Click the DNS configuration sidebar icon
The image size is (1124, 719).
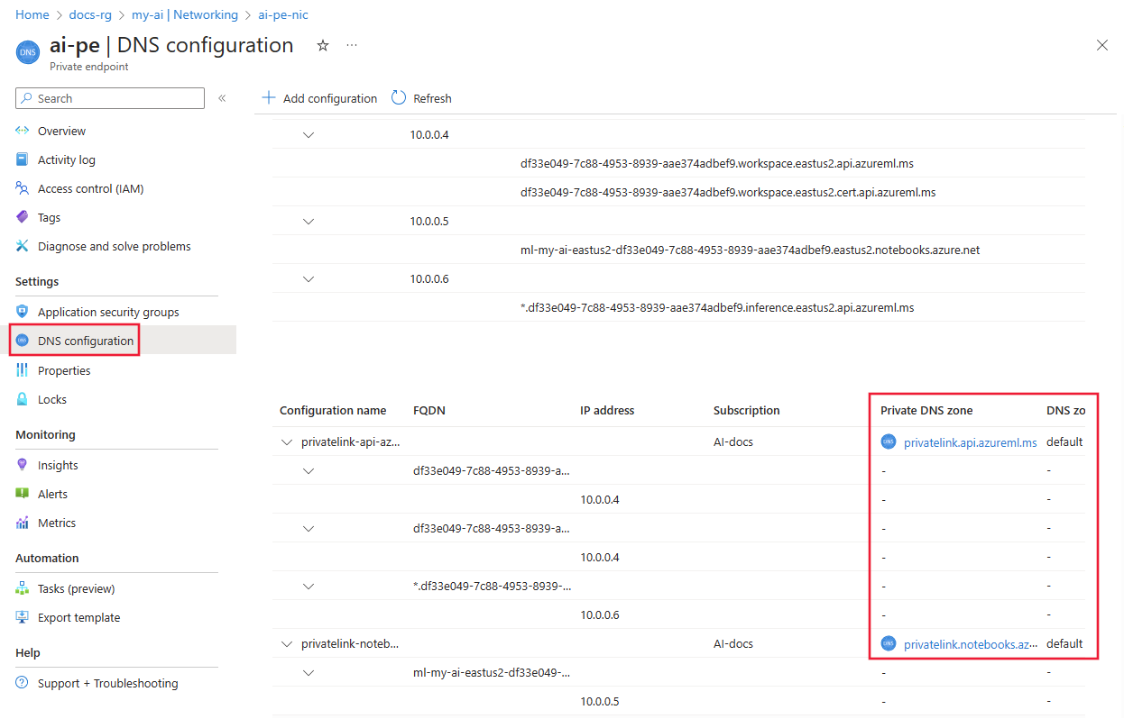(23, 341)
